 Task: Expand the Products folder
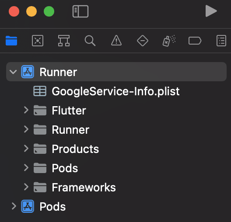26,148
